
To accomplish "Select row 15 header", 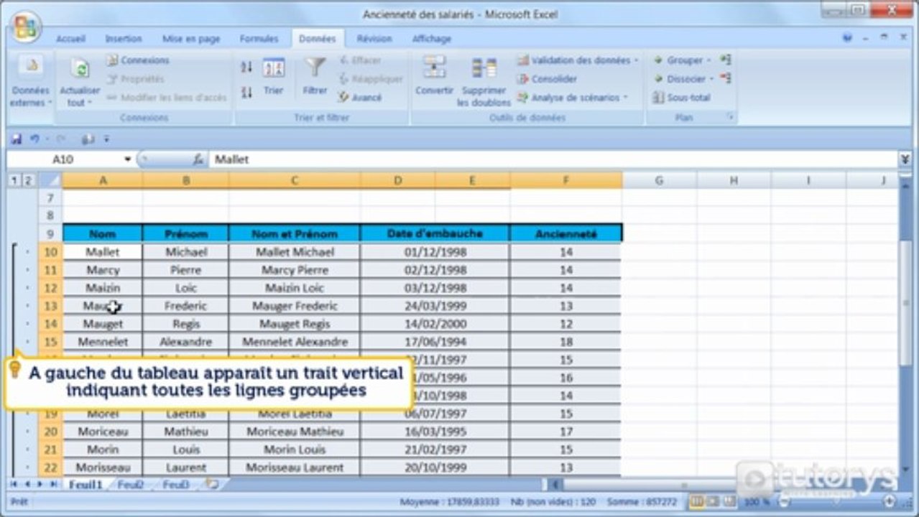I will pos(50,342).
